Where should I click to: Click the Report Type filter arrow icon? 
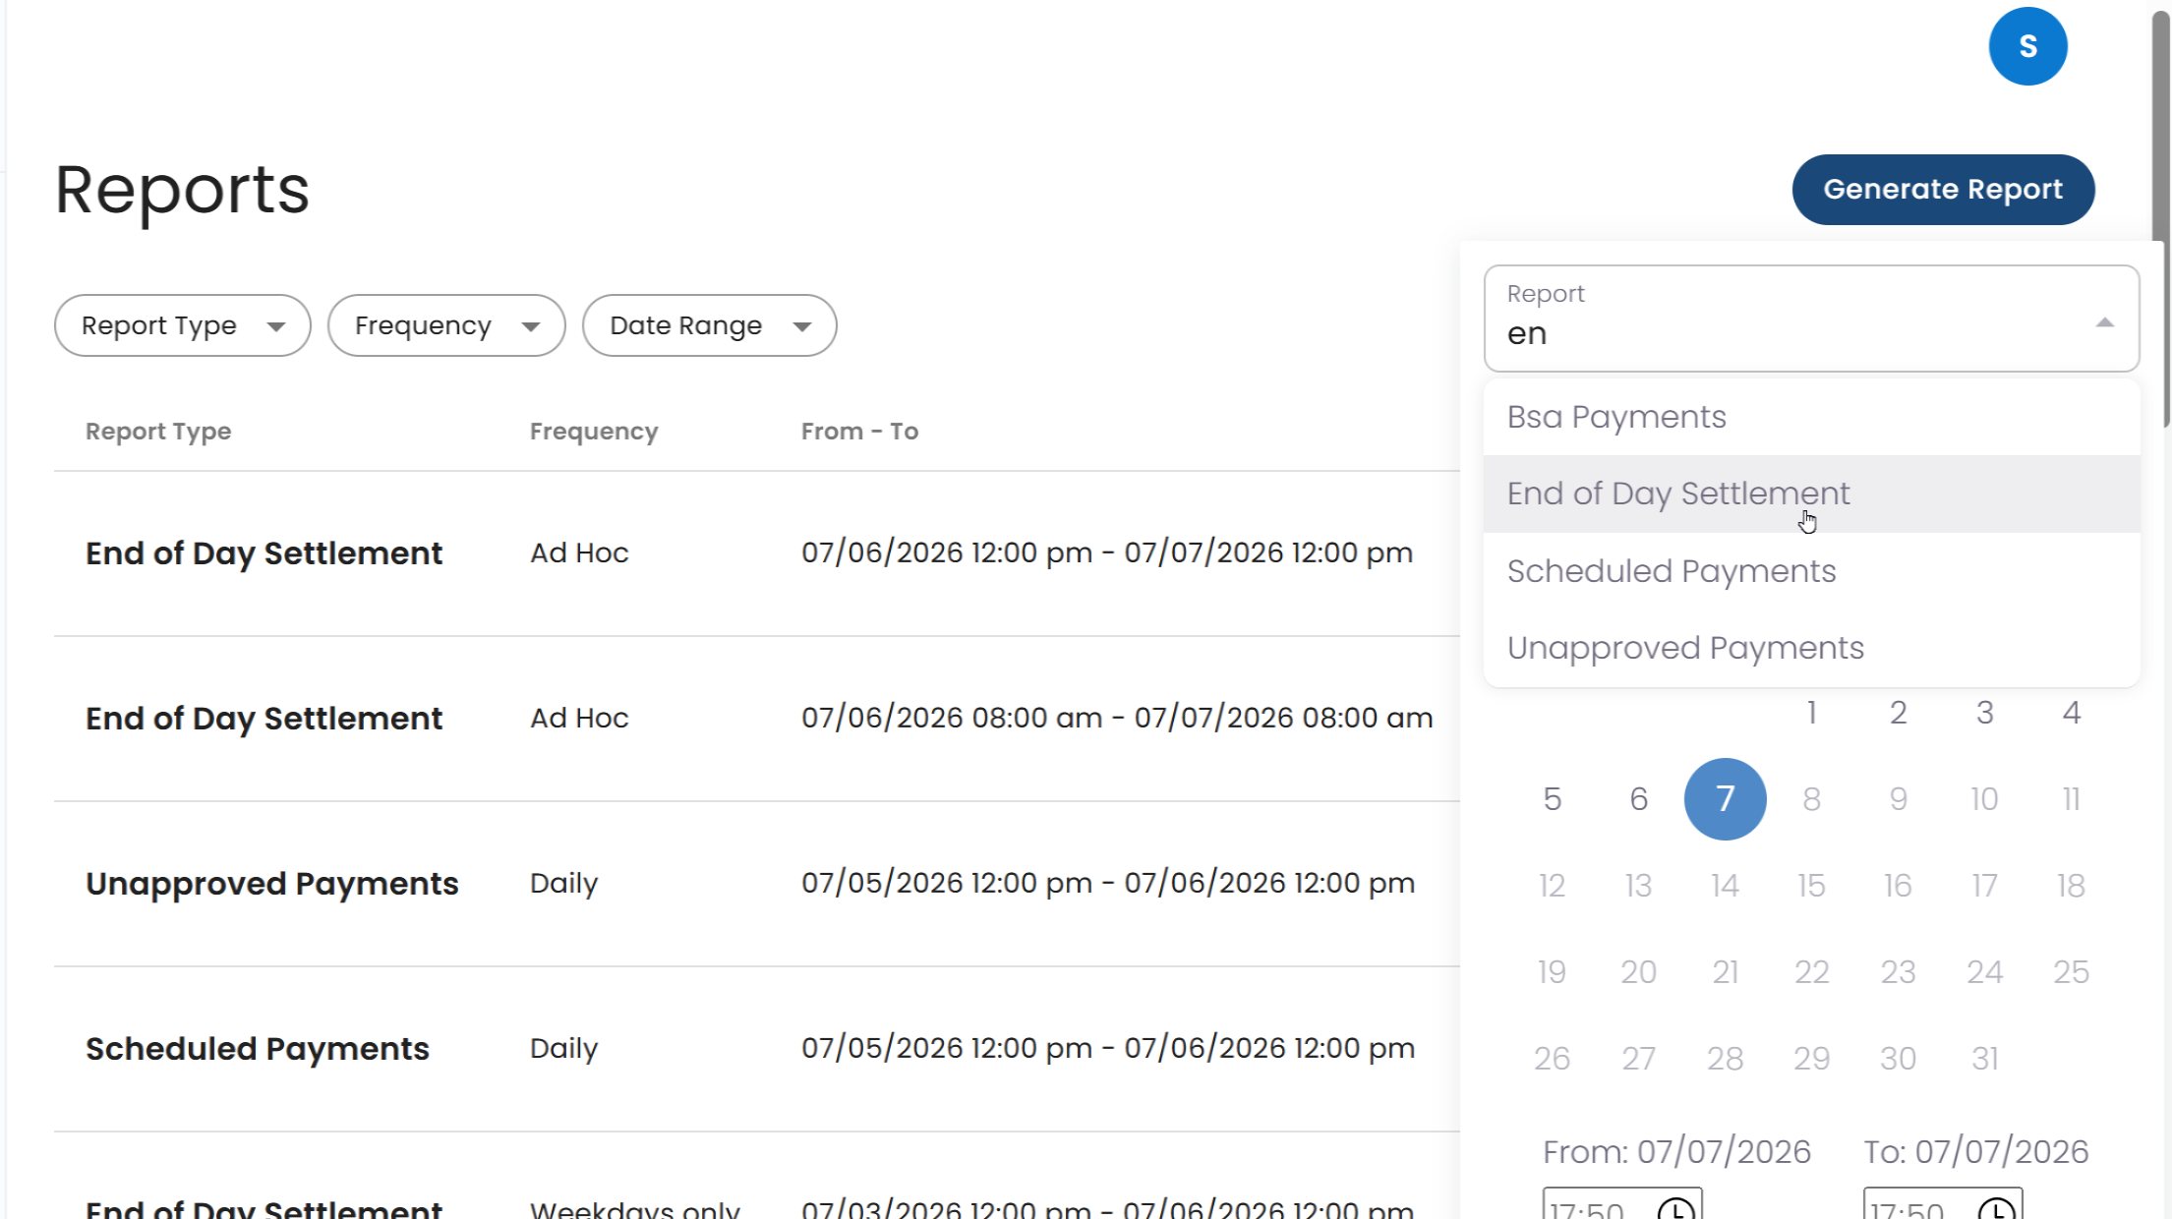[276, 326]
